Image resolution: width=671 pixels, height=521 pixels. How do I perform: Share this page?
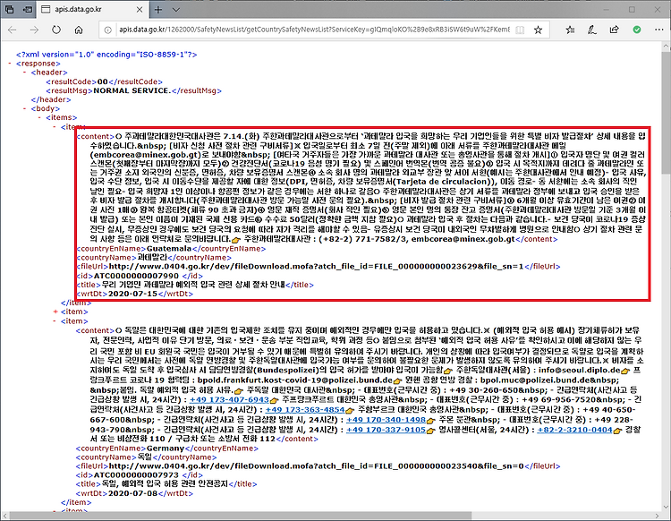click(x=614, y=30)
